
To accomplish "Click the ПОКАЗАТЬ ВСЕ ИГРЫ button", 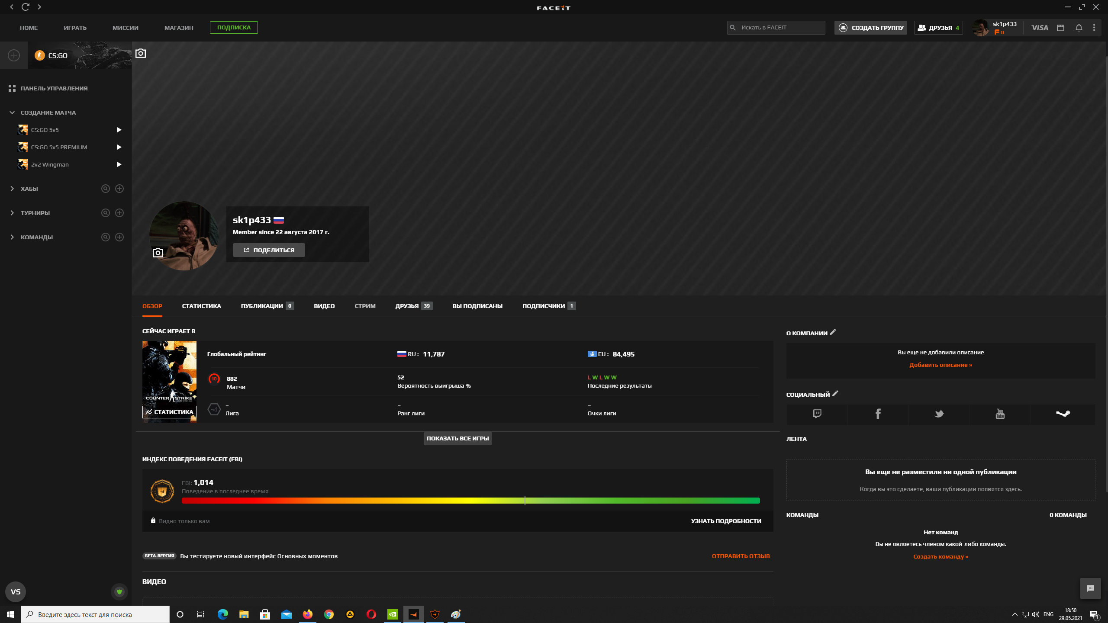I will tap(457, 438).
